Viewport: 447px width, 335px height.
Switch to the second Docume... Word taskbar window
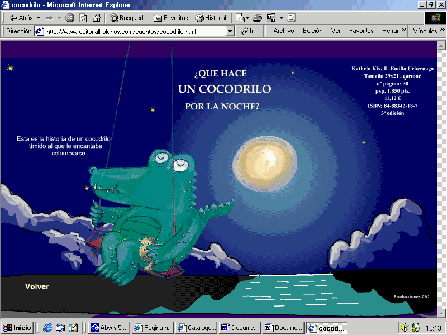(x=284, y=328)
